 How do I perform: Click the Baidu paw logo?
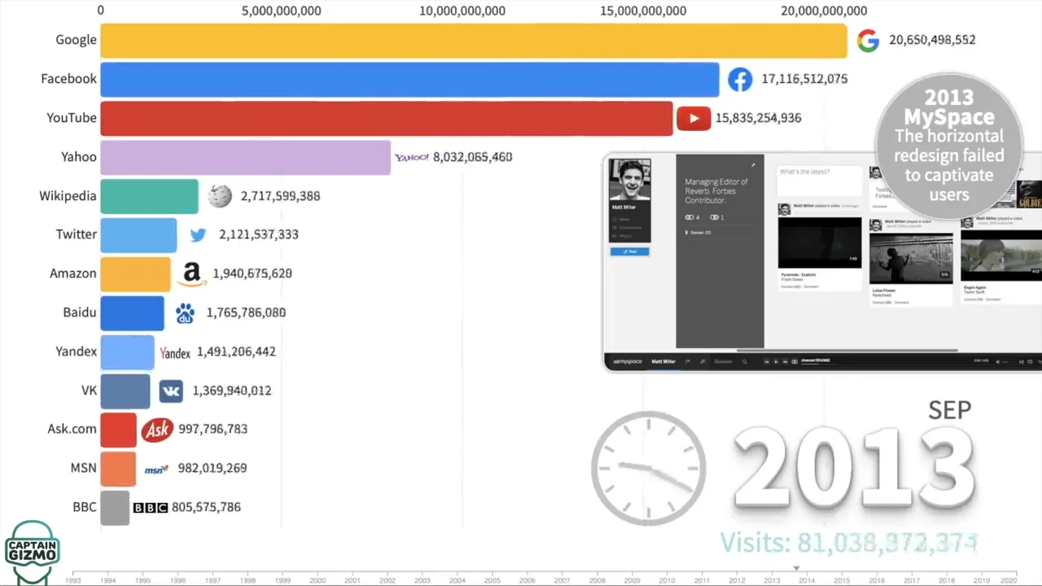[x=185, y=313]
